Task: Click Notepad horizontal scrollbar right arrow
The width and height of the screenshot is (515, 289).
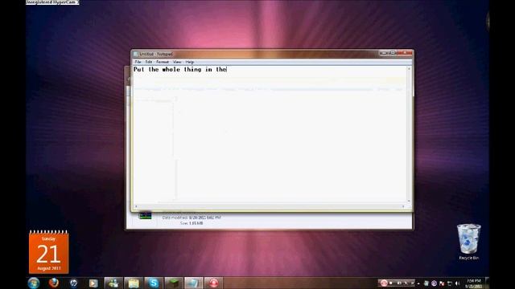Action: [x=403, y=206]
